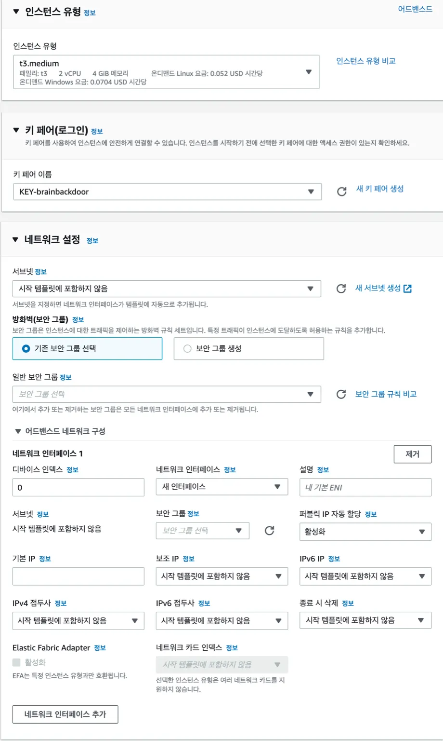This screenshot has height=741, width=443.
Task: Open 인스턴스 유형 비교 link
Action: tap(365, 61)
